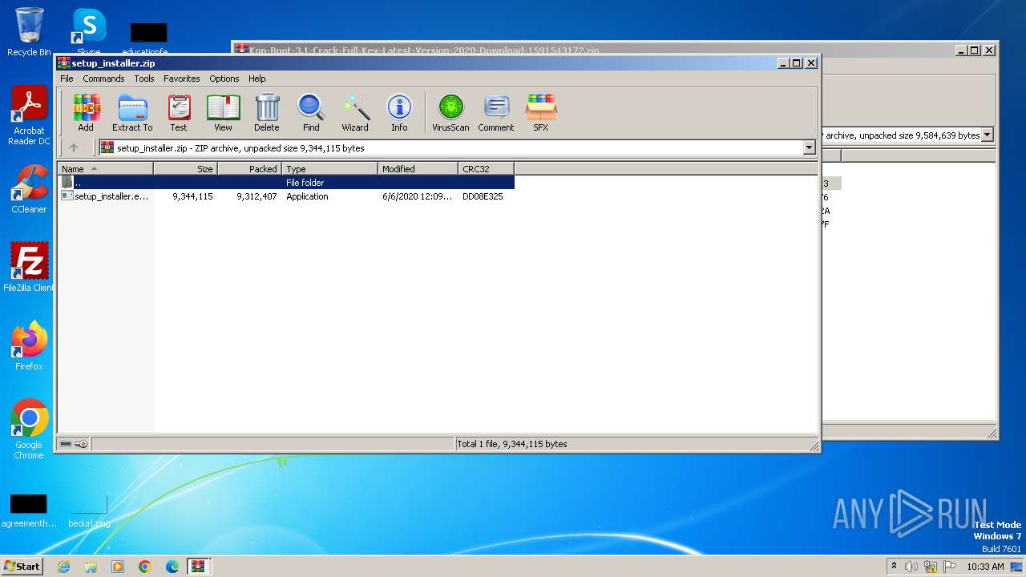Sort by Name column header

[105, 168]
